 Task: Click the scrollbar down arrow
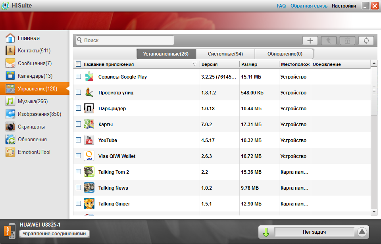(x=374, y=212)
